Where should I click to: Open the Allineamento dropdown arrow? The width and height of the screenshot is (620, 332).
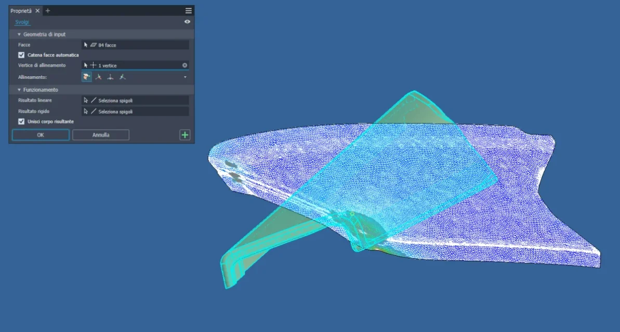point(185,77)
